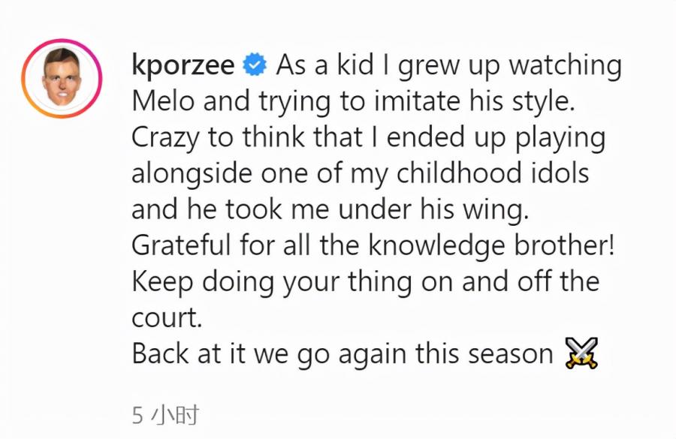Click the line "alongside one of my childhood idols"
Viewport: 676px width, 439px height.
point(361,173)
